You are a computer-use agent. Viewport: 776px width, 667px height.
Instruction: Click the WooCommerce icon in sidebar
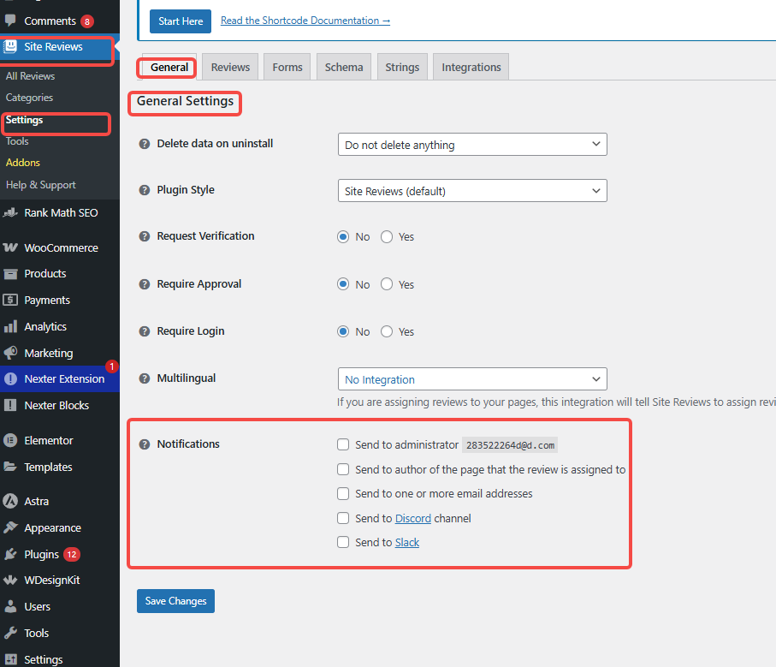(x=11, y=247)
